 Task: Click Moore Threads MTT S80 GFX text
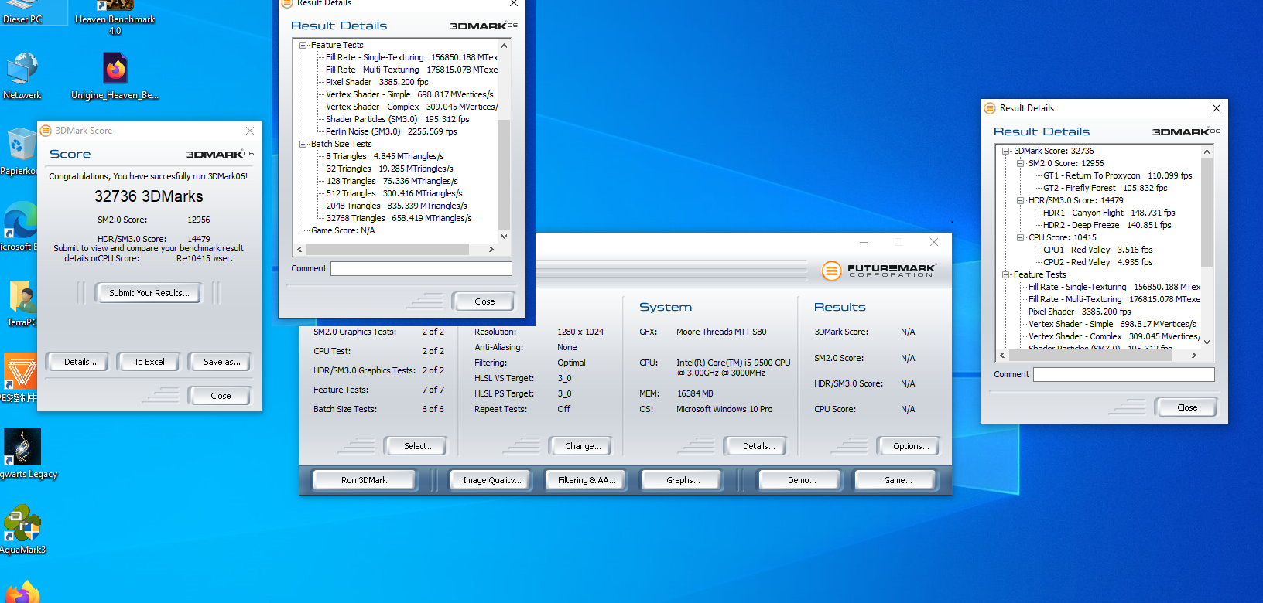coord(721,332)
